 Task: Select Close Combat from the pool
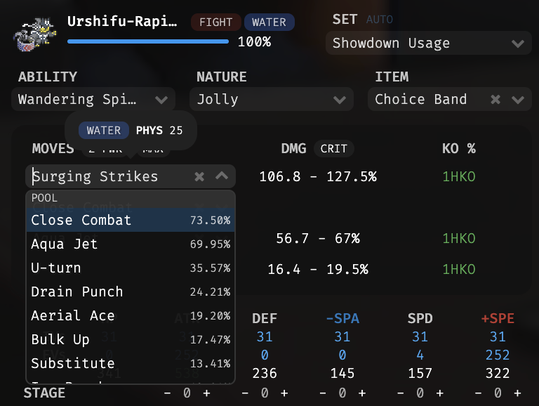pos(131,220)
